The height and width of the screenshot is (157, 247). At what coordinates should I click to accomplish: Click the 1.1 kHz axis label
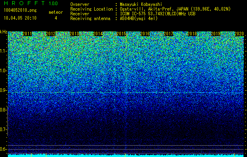(x=3, y=51)
